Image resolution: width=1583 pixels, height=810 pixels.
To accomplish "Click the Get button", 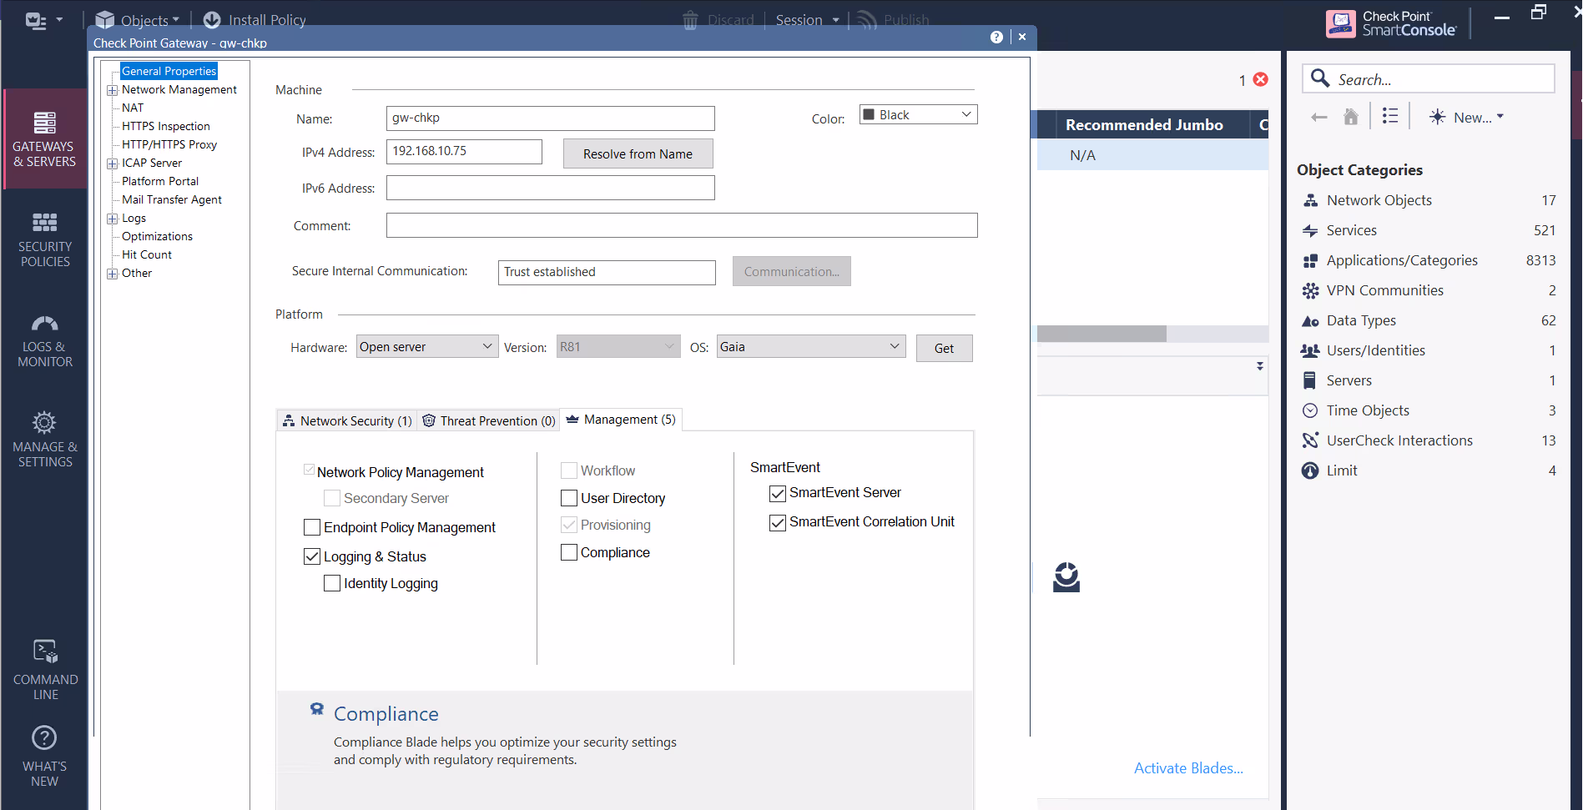I will (x=944, y=348).
